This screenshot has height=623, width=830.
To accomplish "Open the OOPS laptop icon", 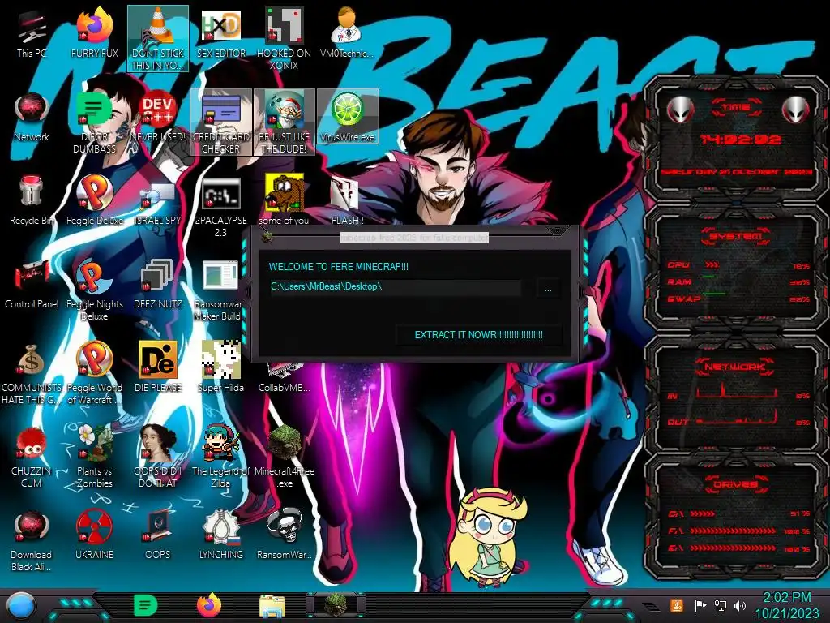I will (158, 535).
